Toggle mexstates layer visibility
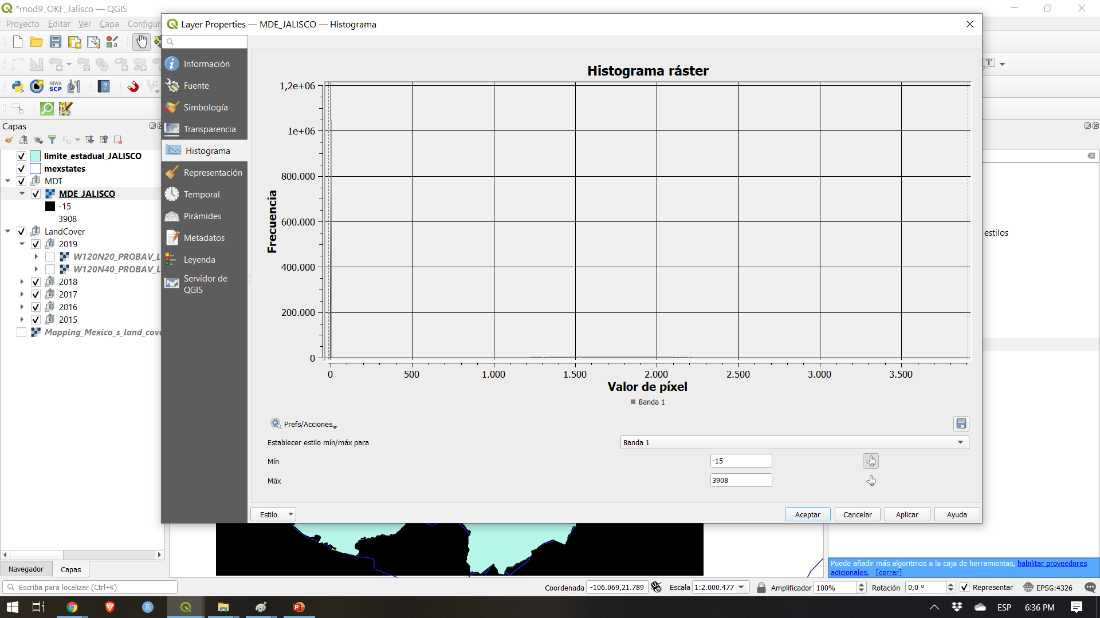 (21, 169)
